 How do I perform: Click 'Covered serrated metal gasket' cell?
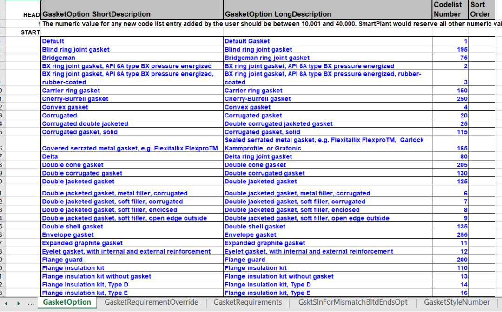pos(132,144)
